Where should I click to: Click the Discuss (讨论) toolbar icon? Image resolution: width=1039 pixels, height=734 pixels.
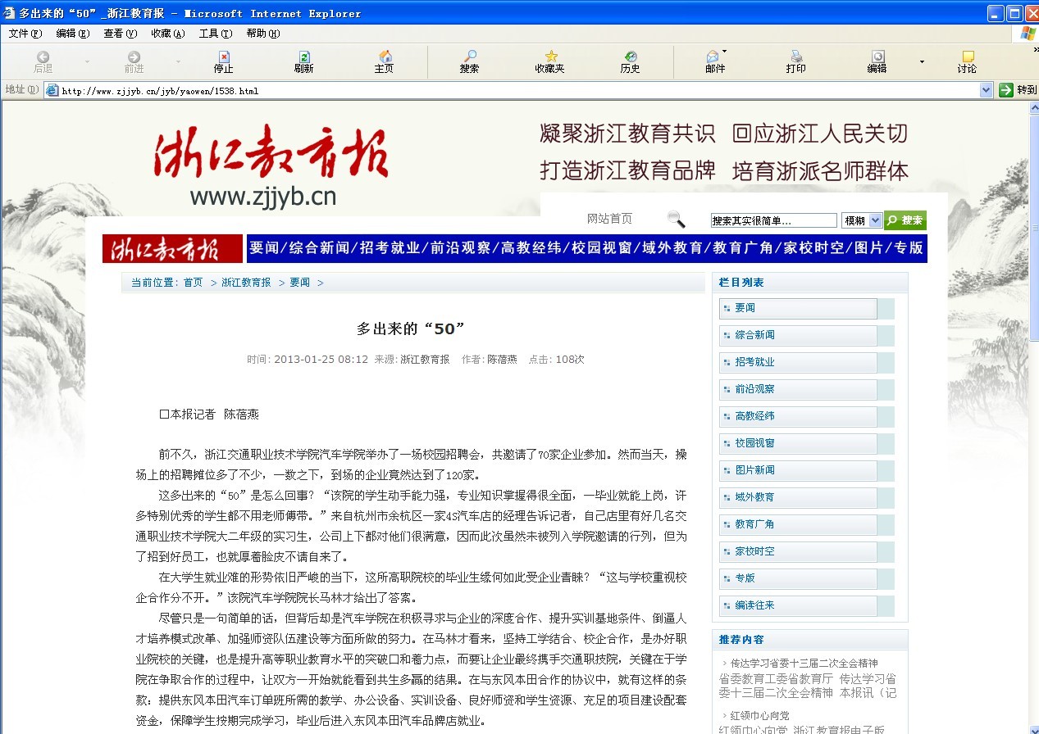(x=968, y=57)
